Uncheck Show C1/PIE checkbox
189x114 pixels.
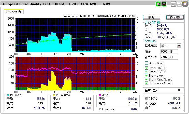tap(146, 68)
